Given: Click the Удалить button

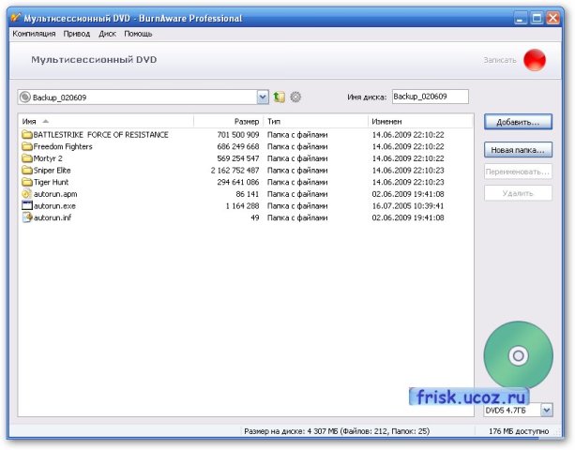Looking at the screenshot, I should [x=518, y=193].
